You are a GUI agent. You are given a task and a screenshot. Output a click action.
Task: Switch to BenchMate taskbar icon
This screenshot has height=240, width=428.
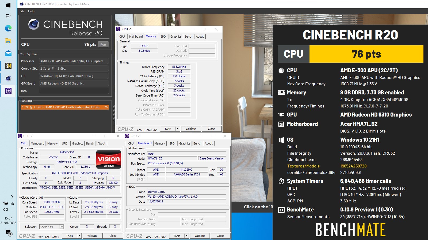pos(8,66)
